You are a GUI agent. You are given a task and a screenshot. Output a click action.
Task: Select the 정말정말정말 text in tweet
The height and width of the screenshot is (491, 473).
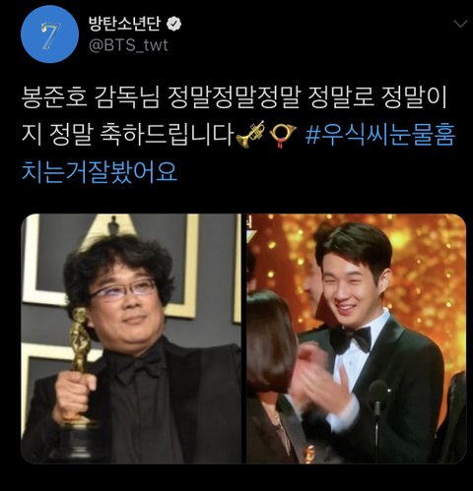tap(235, 97)
